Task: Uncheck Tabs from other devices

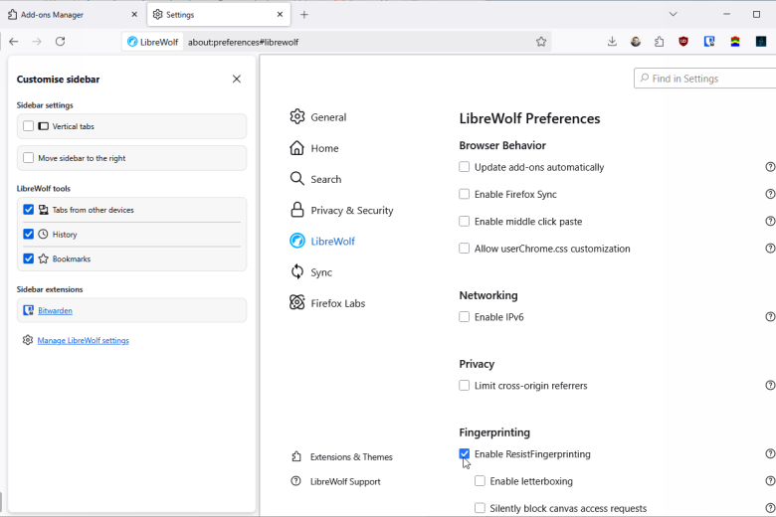Action: click(28, 210)
